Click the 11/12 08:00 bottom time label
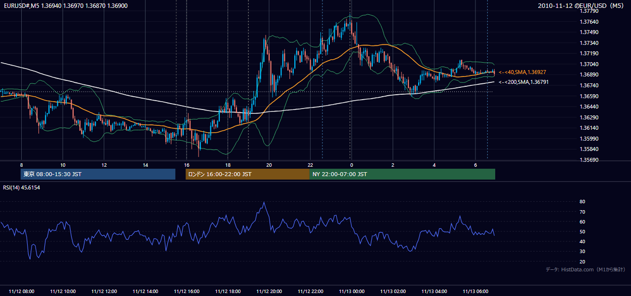Image resolution: width=631 pixels, height=296 pixels. pyautogui.click(x=21, y=292)
